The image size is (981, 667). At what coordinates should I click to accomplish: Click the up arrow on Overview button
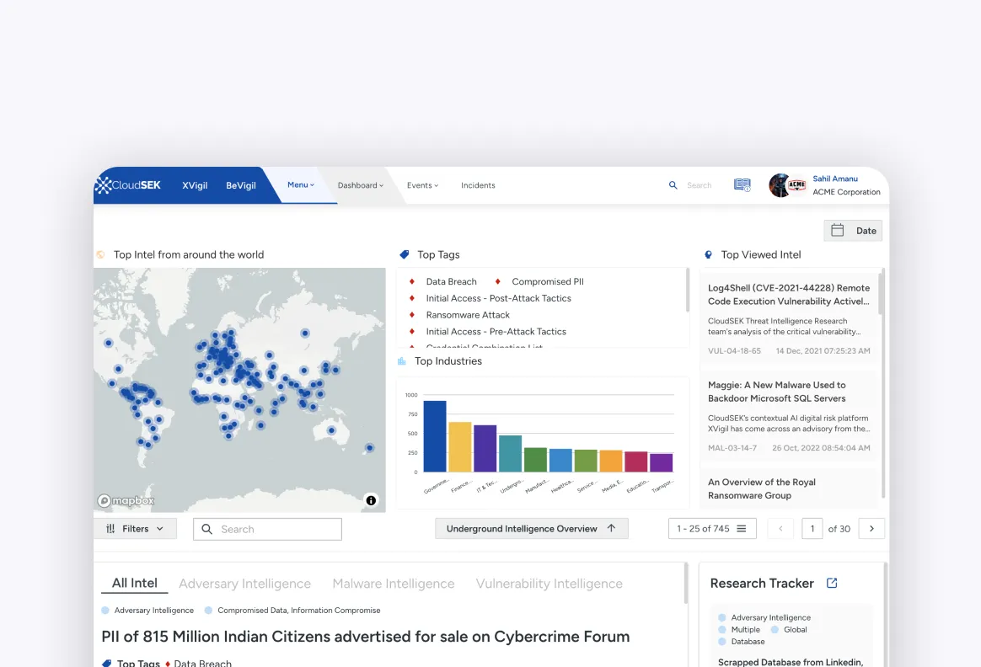point(611,528)
